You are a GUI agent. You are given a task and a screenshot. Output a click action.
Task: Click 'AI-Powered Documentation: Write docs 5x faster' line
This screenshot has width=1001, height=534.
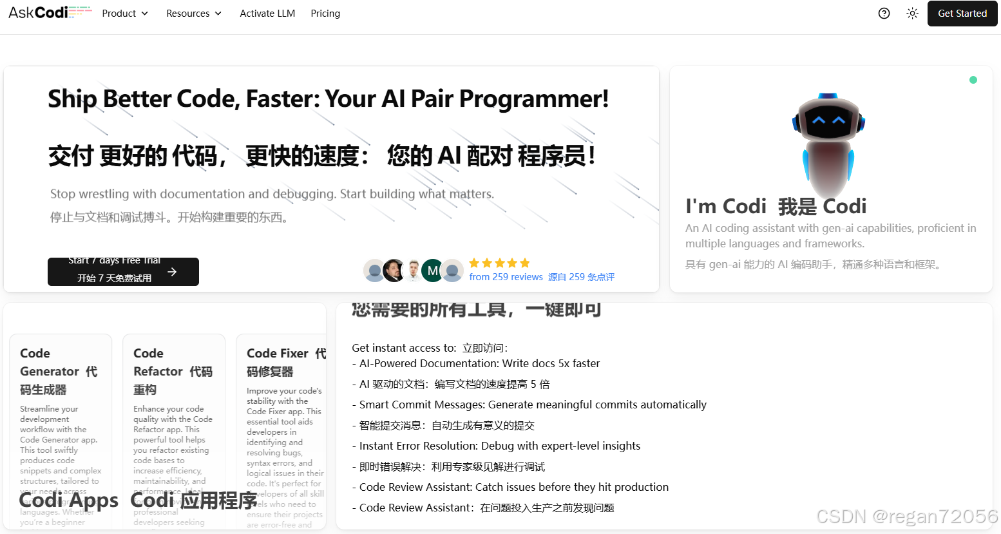(x=476, y=363)
